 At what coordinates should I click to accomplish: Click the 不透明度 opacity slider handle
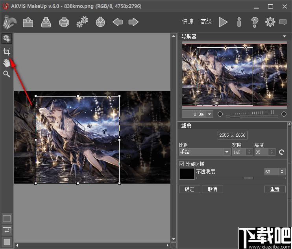pos(249,178)
